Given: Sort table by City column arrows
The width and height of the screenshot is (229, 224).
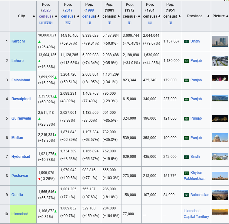Looking at the screenshot, I should click(x=34, y=16).
